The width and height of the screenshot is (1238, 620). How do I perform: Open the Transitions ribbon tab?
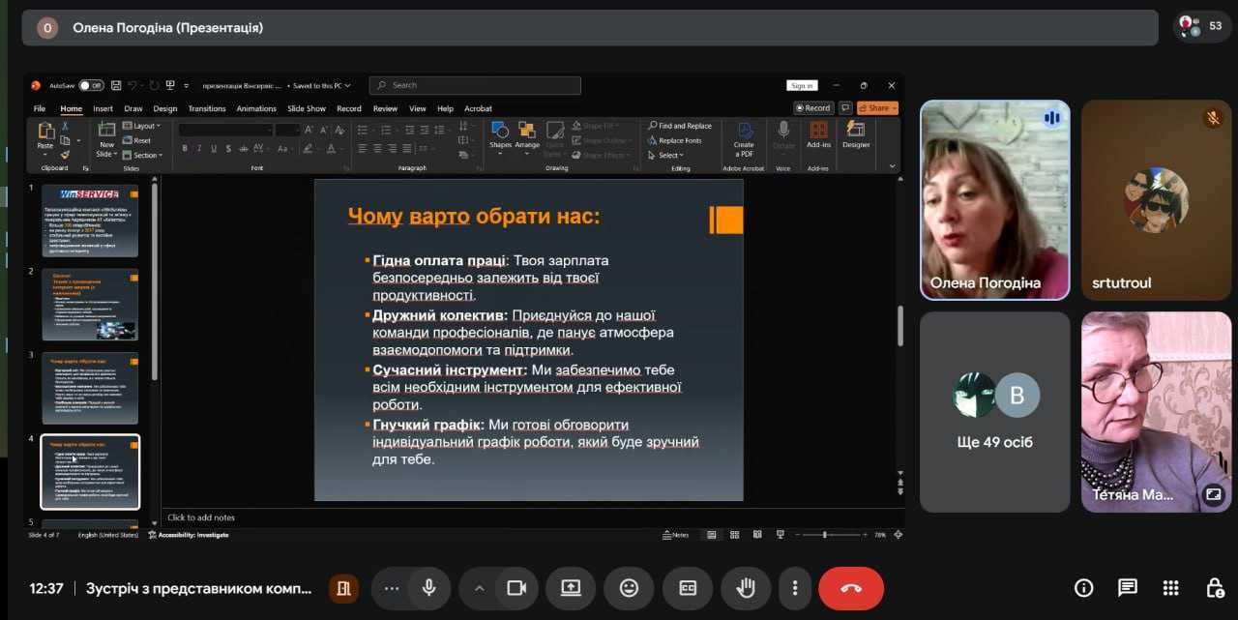(x=207, y=108)
